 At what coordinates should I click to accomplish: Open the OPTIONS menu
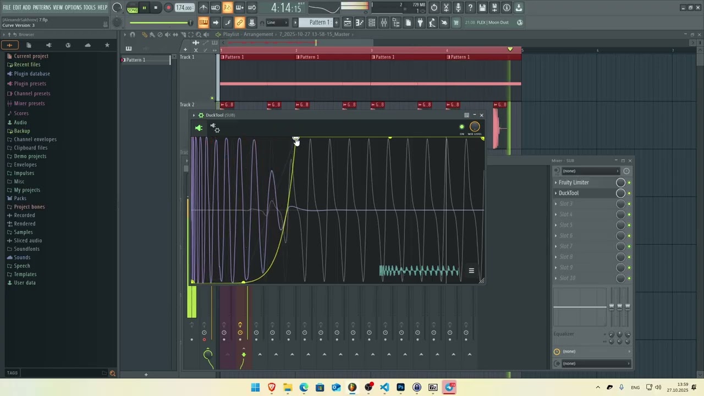73,8
